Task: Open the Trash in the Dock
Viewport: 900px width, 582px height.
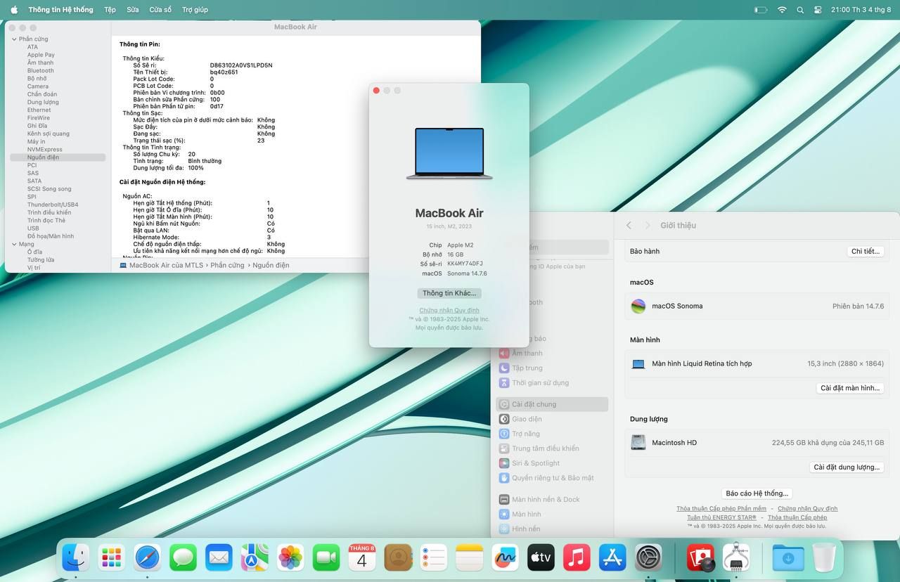Action: (824, 558)
